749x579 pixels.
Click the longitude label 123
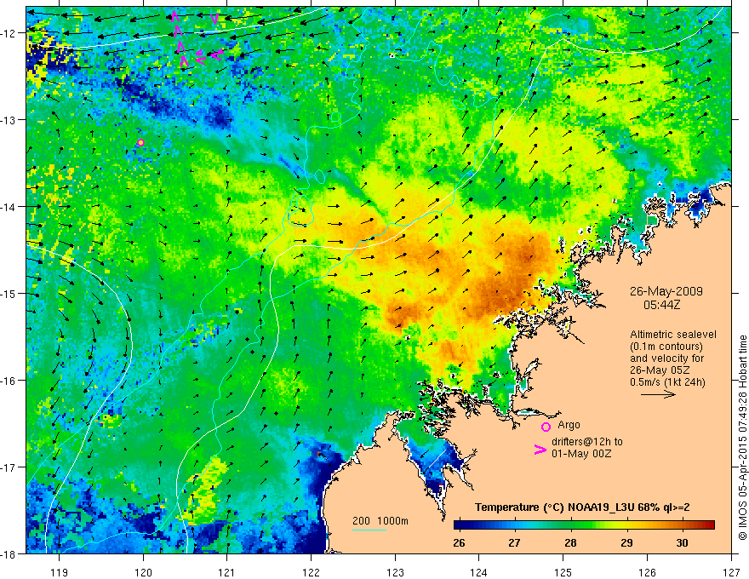[x=395, y=572]
